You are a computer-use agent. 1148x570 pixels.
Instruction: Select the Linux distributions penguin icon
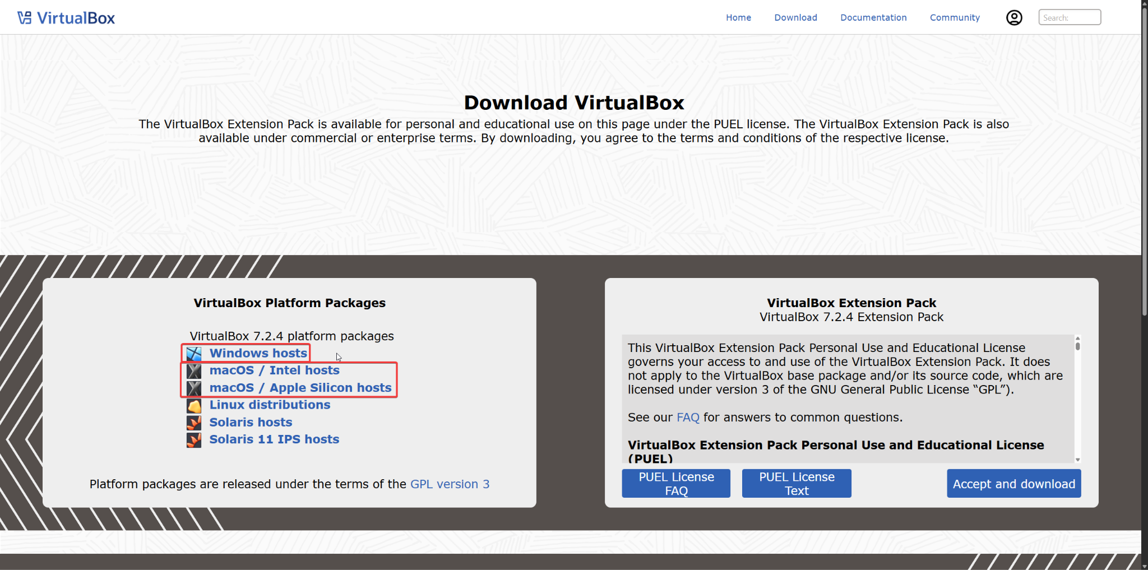point(194,405)
